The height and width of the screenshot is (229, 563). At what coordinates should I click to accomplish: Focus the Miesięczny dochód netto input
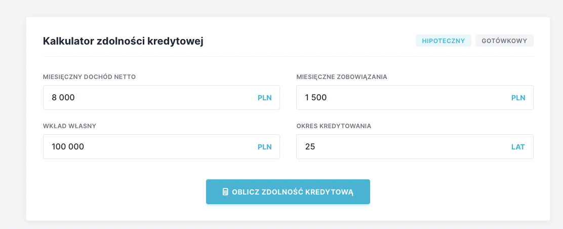click(x=152, y=98)
